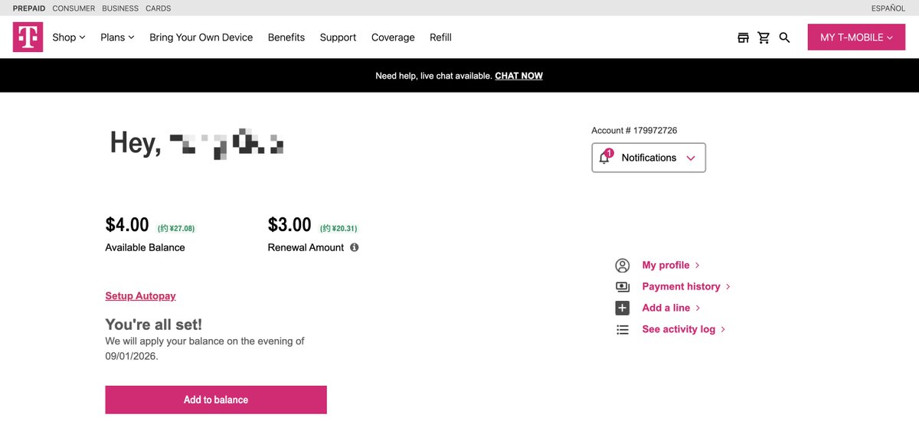Click the $4.00 available balance amount

[127, 224]
